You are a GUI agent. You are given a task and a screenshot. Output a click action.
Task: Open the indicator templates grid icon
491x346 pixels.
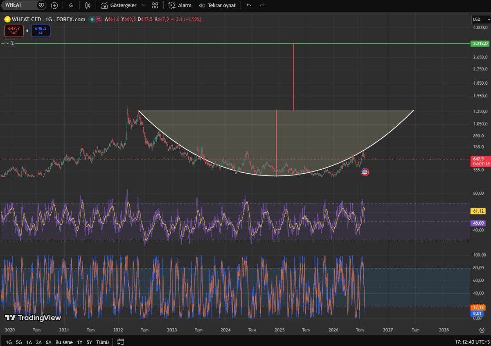coord(155,5)
